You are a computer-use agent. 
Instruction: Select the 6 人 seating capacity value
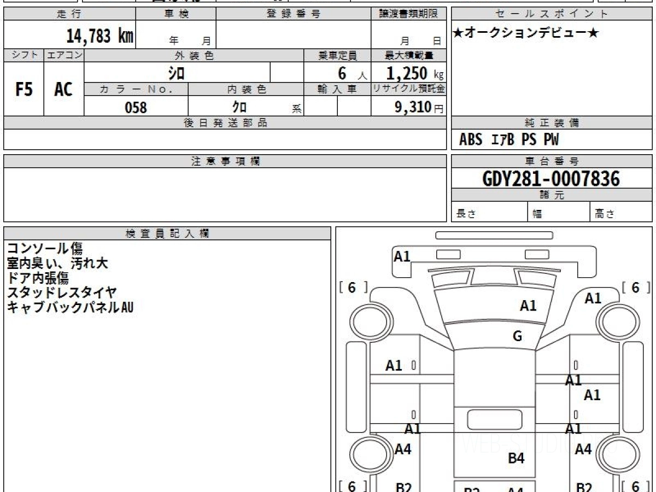[352, 73]
